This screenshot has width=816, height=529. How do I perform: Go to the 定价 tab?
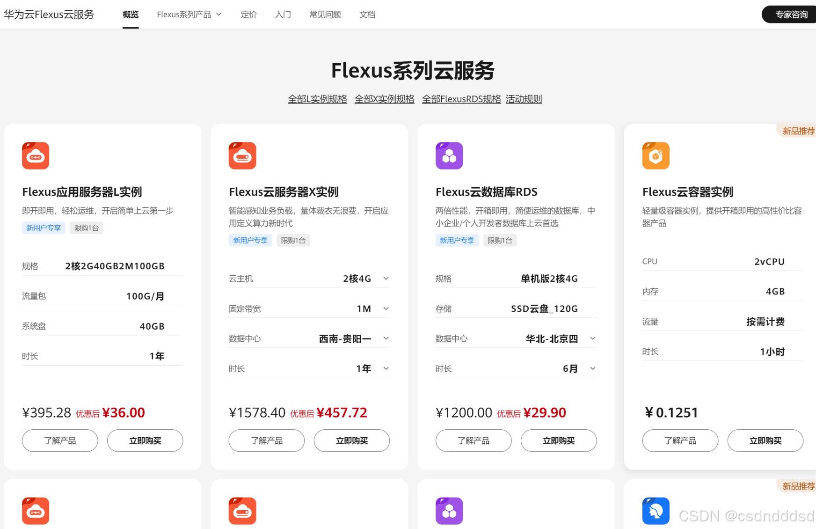[x=248, y=15]
